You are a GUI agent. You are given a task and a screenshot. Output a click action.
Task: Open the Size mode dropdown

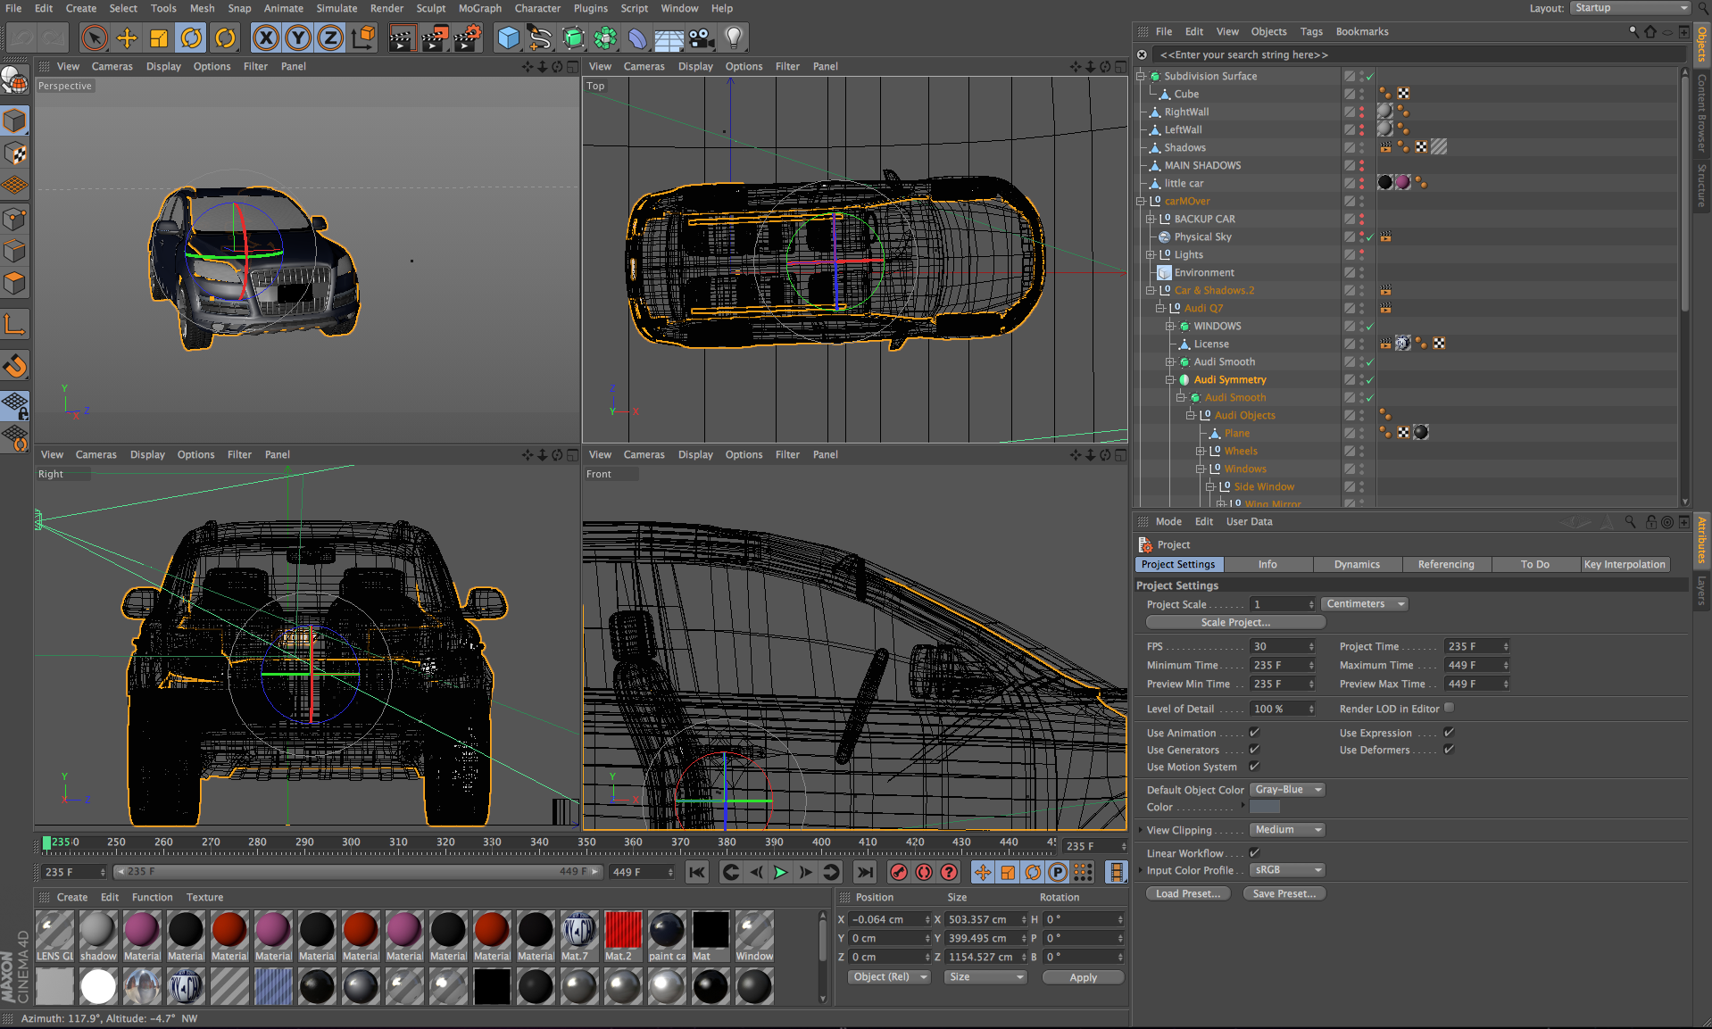click(x=985, y=977)
